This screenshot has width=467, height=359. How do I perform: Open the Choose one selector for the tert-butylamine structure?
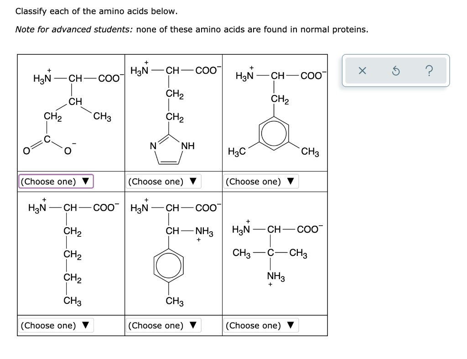click(x=260, y=326)
